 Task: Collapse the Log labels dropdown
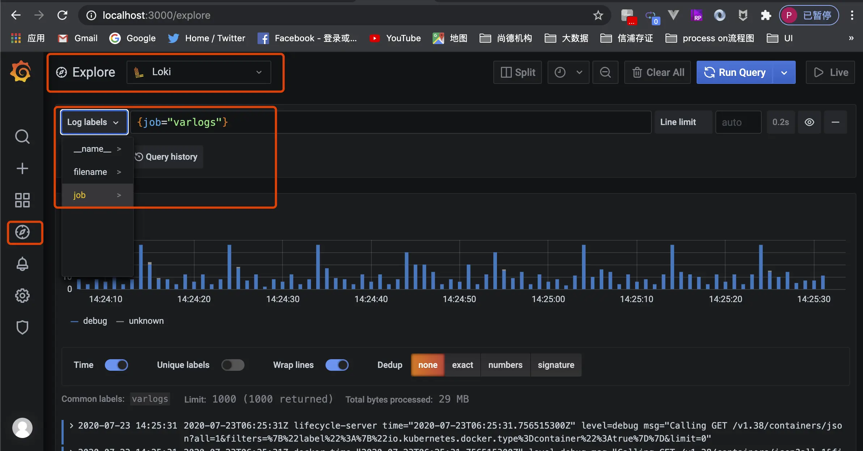pos(94,122)
